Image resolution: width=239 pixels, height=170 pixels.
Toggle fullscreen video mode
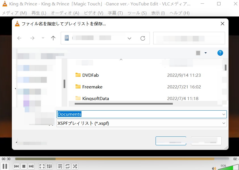[x=42, y=166]
